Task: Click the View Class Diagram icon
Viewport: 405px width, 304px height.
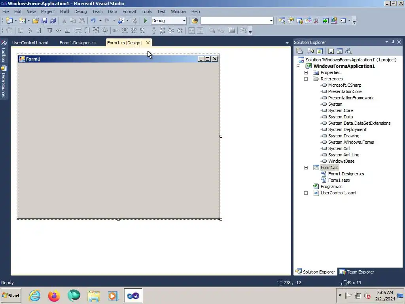Action: (x=348, y=51)
